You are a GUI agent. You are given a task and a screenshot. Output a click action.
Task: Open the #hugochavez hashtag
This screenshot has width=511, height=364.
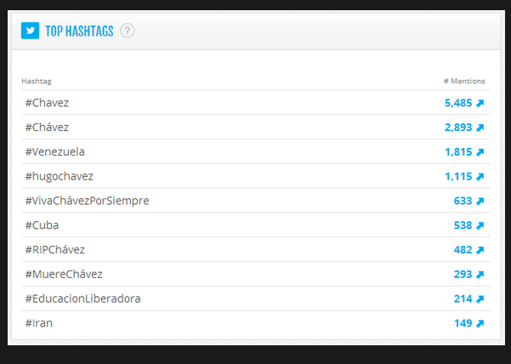point(59,177)
